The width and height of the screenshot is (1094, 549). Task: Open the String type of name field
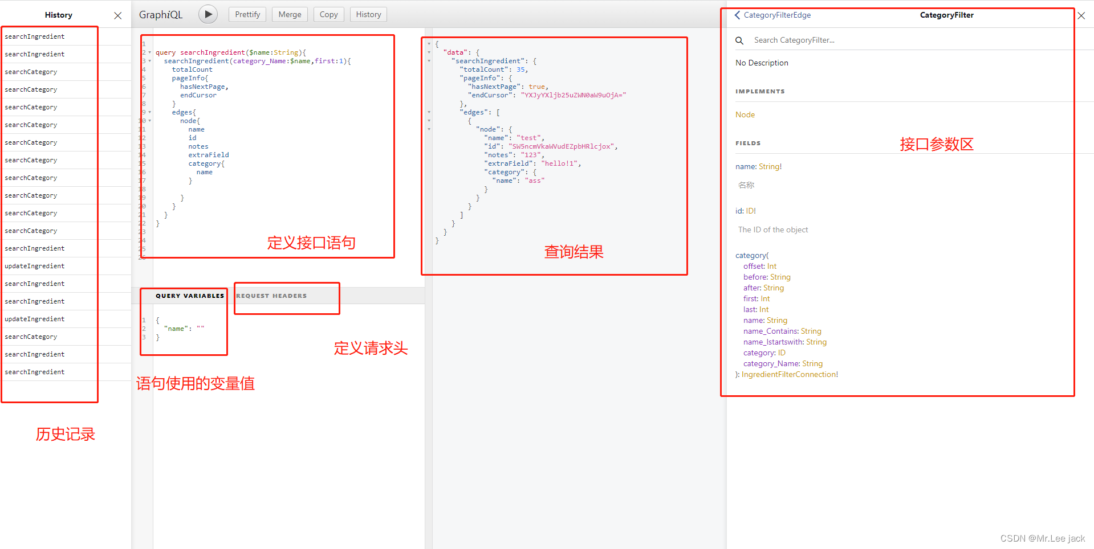(770, 166)
